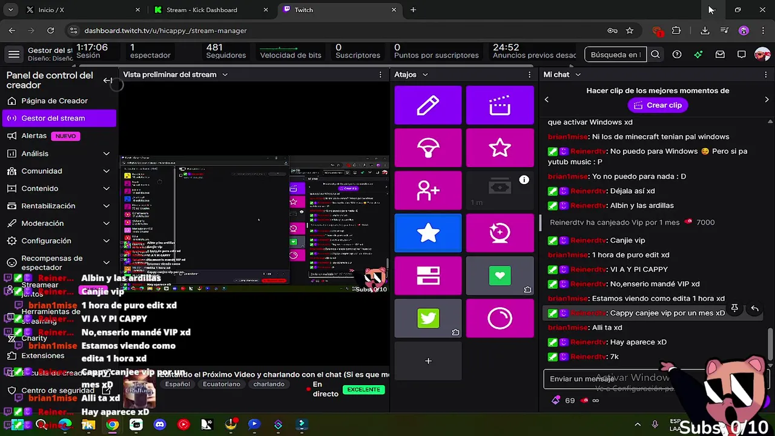The width and height of the screenshot is (775, 436).
Task: Go to next chat highlight card
Action: [767, 99]
